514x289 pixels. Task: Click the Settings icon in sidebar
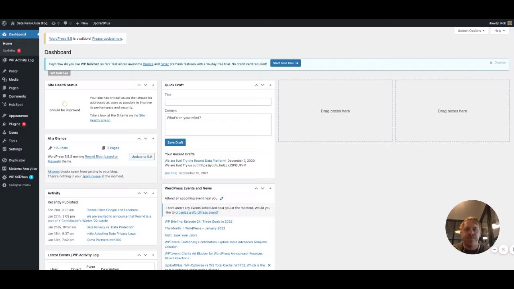4,149
